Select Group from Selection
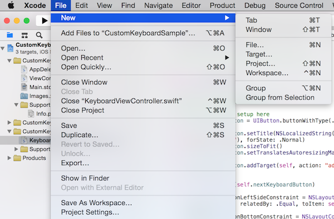The height and width of the screenshot is (219, 334). (x=283, y=97)
